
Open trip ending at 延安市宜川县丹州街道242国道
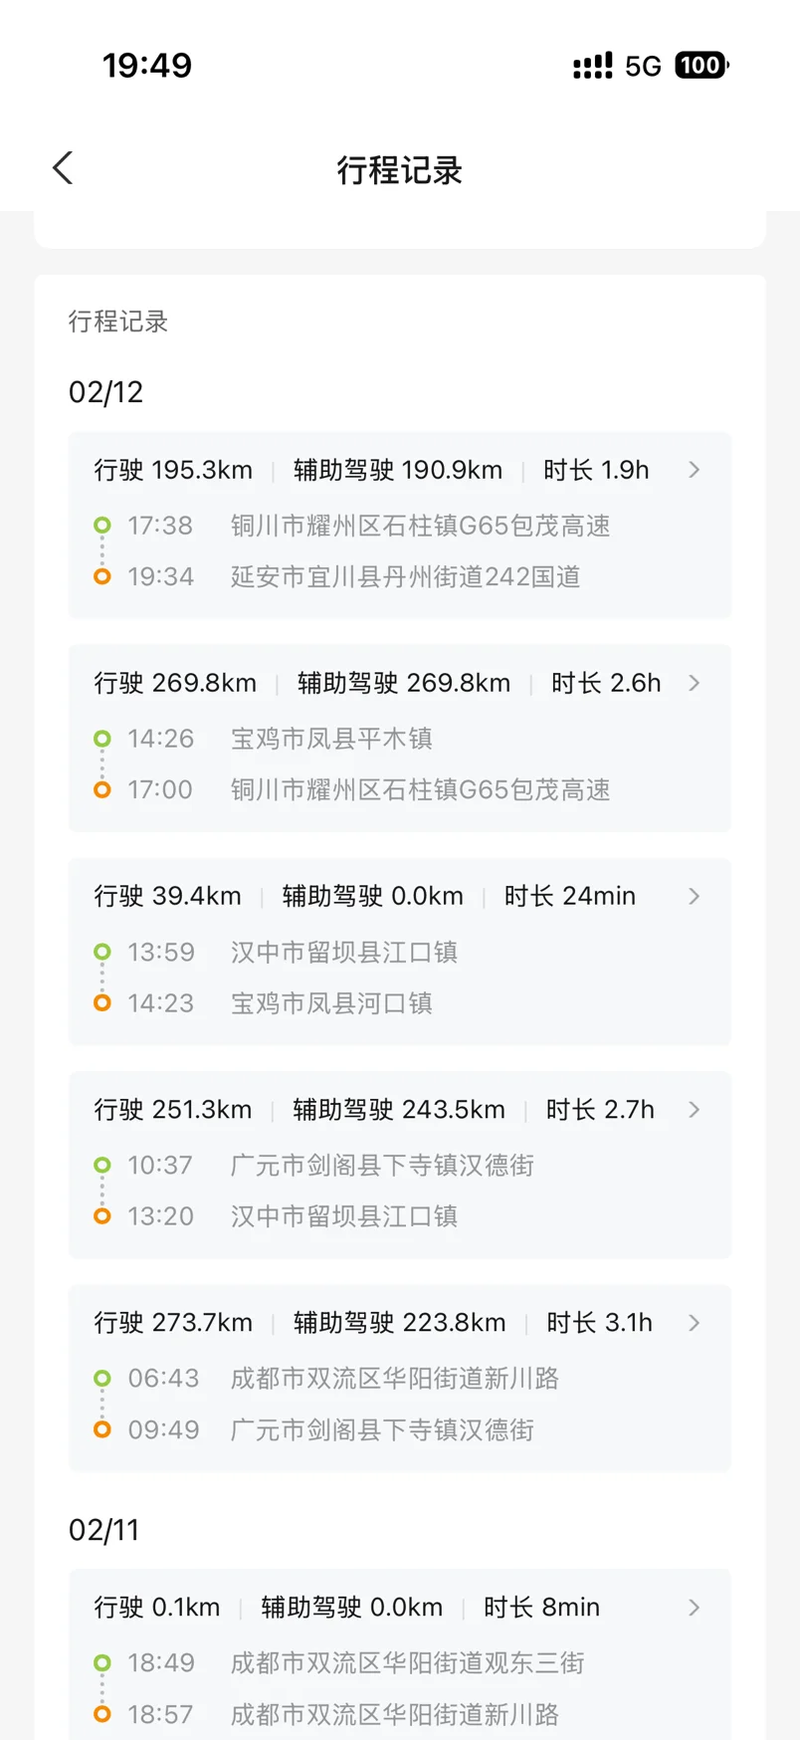pyautogui.click(x=405, y=577)
